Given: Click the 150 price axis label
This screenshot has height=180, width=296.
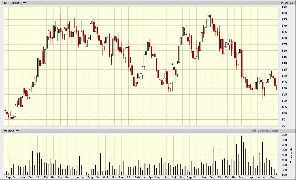Looking at the screenshot, I should point(284,51).
